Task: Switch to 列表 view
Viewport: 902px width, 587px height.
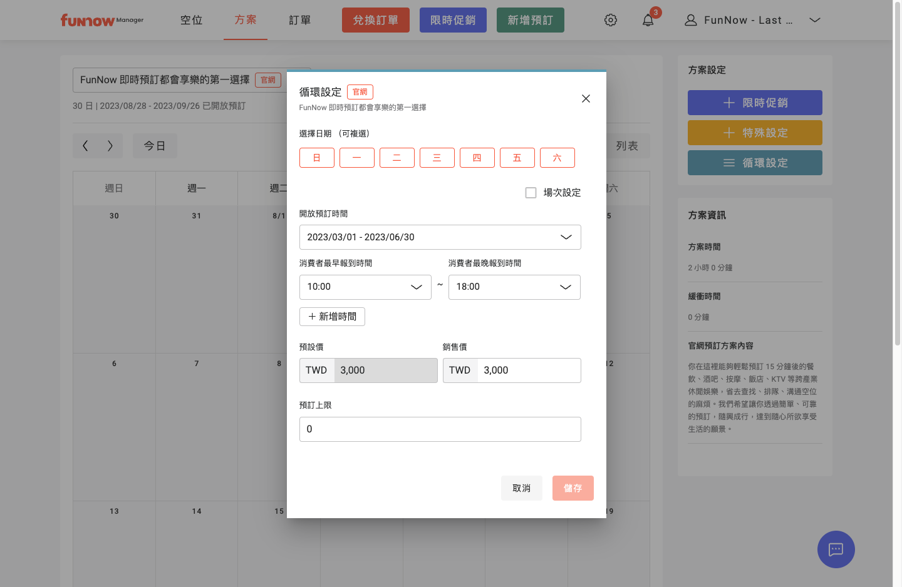Action: [x=626, y=146]
